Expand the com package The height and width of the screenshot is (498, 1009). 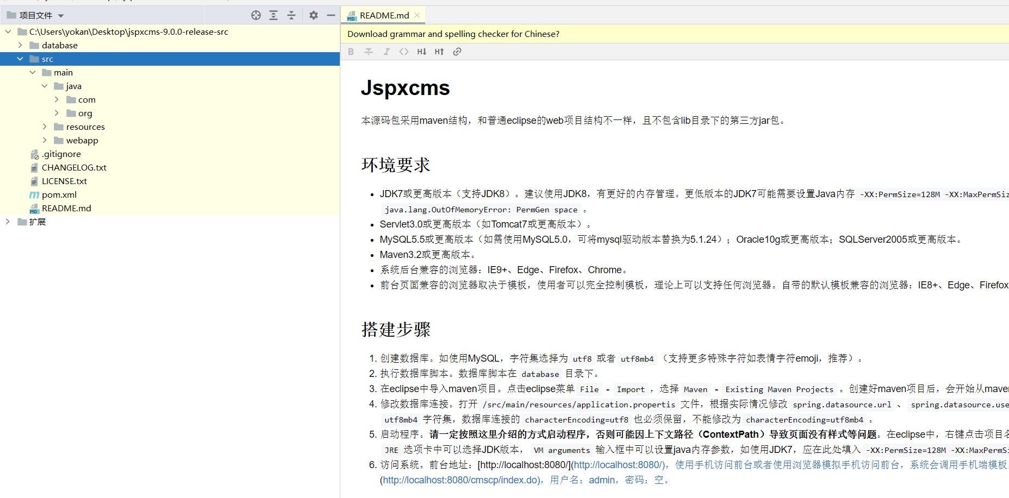point(57,99)
